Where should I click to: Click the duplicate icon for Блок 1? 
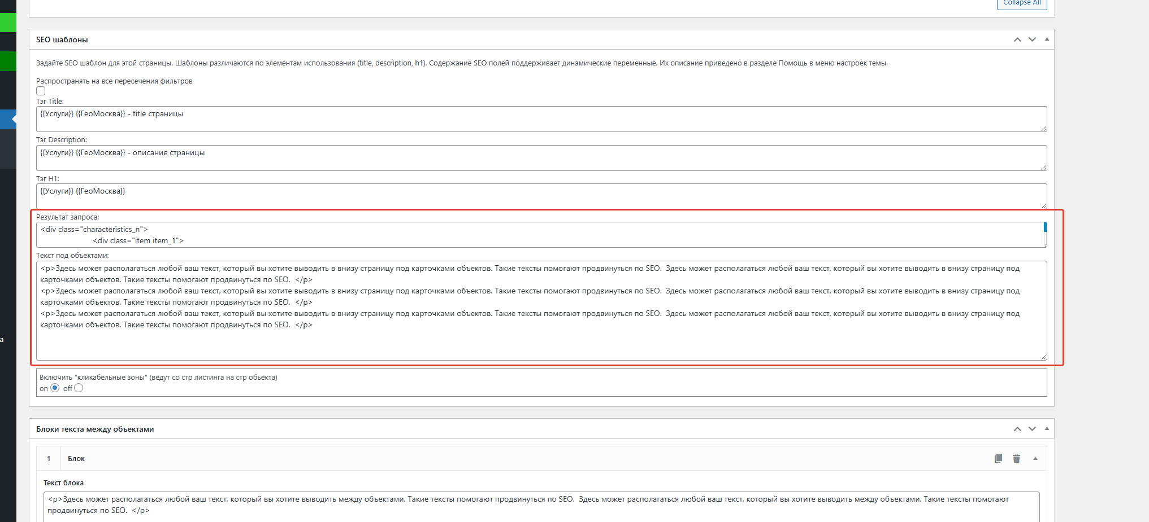tap(998, 458)
